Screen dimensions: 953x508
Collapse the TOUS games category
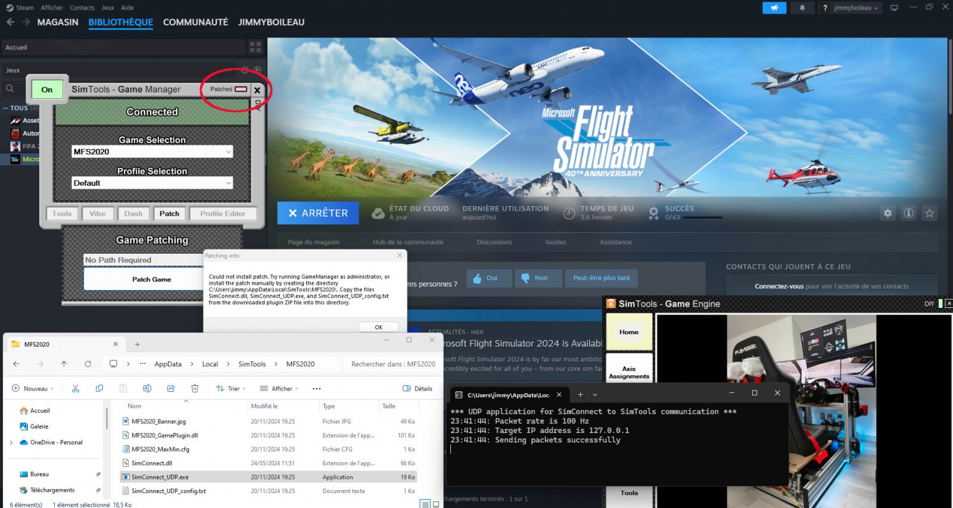click(x=5, y=108)
